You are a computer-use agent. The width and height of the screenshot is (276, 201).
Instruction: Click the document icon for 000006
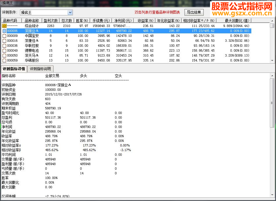coord(4,31)
